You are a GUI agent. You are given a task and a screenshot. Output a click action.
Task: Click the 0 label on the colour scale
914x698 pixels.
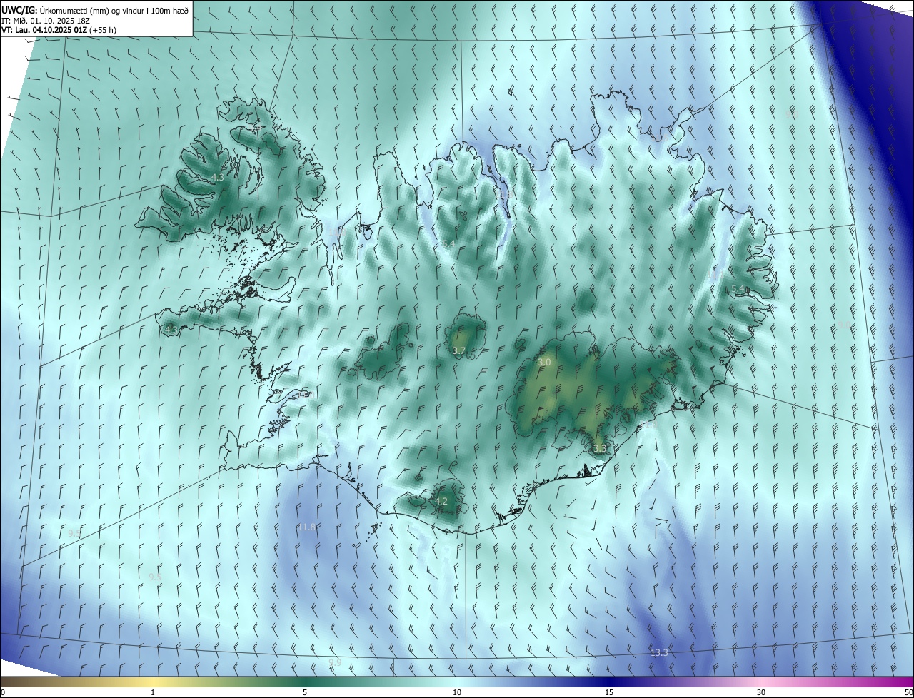[x=3, y=692]
